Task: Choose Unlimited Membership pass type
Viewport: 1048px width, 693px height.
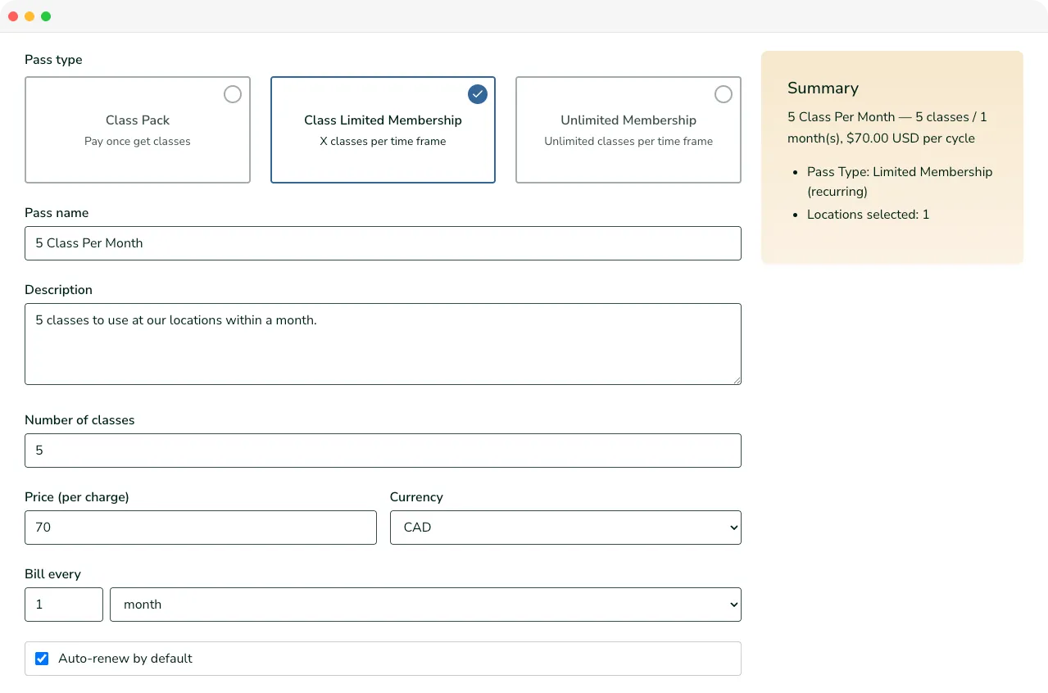Action: 628,129
